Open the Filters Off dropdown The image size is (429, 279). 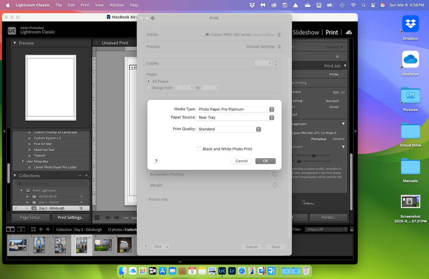point(326,229)
